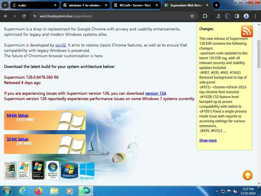Select the Supermium Web Browser tab
This screenshot has width=261, height=196.
(x=186, y=5)
